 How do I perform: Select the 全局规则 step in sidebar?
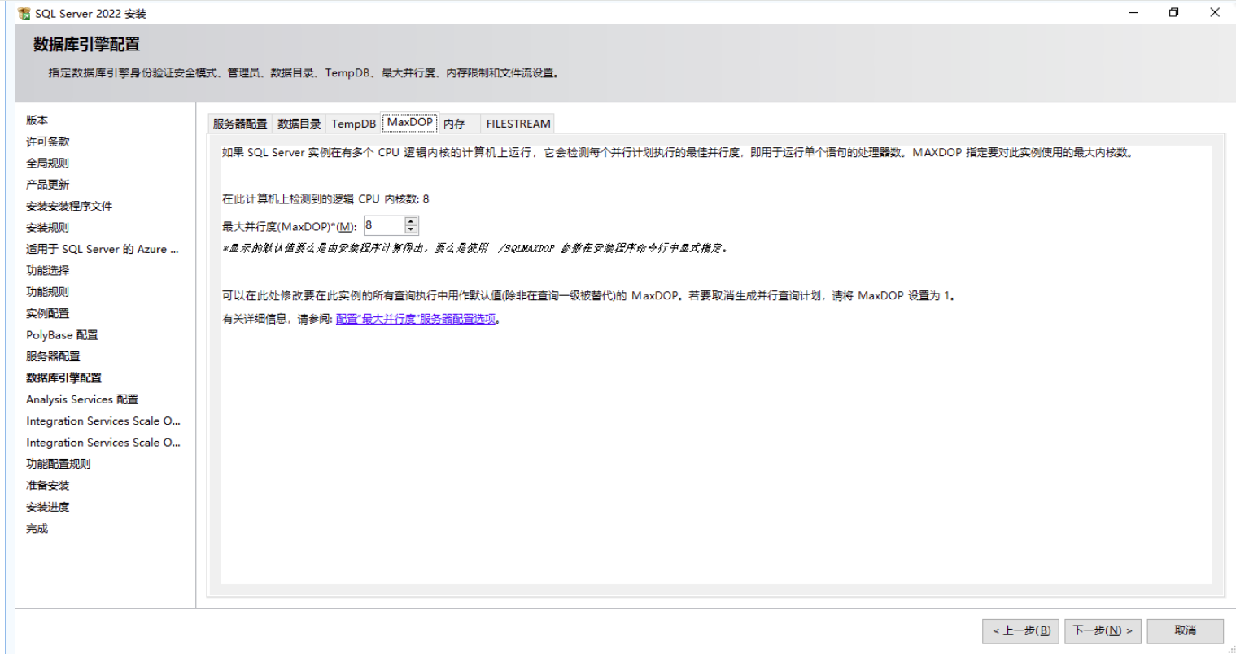(48, 163)
